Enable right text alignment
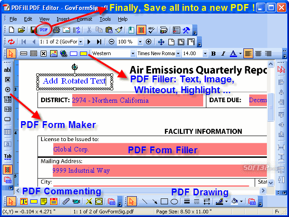289x217 pixels. point(268,54)
